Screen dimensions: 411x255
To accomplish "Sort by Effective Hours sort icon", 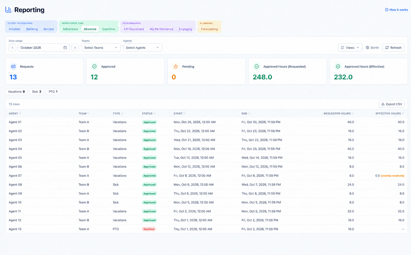I will click(x=403, y=114).
